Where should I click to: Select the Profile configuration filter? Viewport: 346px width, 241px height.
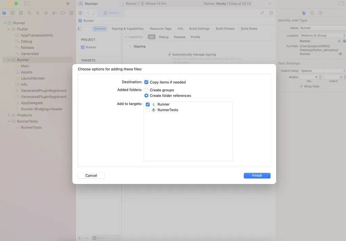[x=196, y=37]
